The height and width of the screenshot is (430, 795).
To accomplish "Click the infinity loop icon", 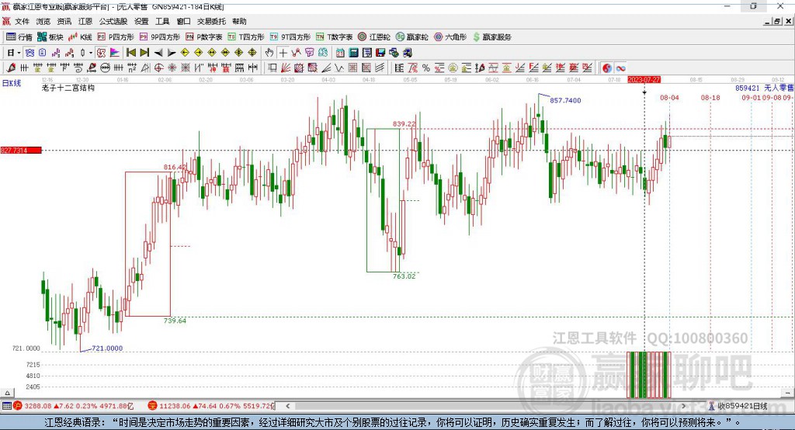I will pyautogui.click(x=620, y=68).
